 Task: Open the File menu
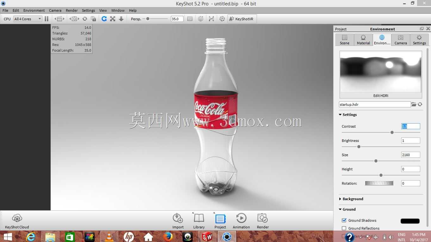5,10
